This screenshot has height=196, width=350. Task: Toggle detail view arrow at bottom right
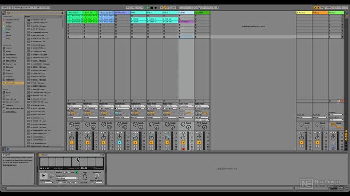(347, 188)
